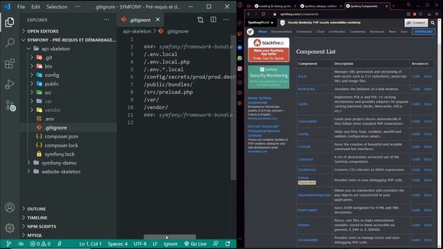Open composer.json in the Explorer
The image size is (443, 249).
tap(62, 136)
